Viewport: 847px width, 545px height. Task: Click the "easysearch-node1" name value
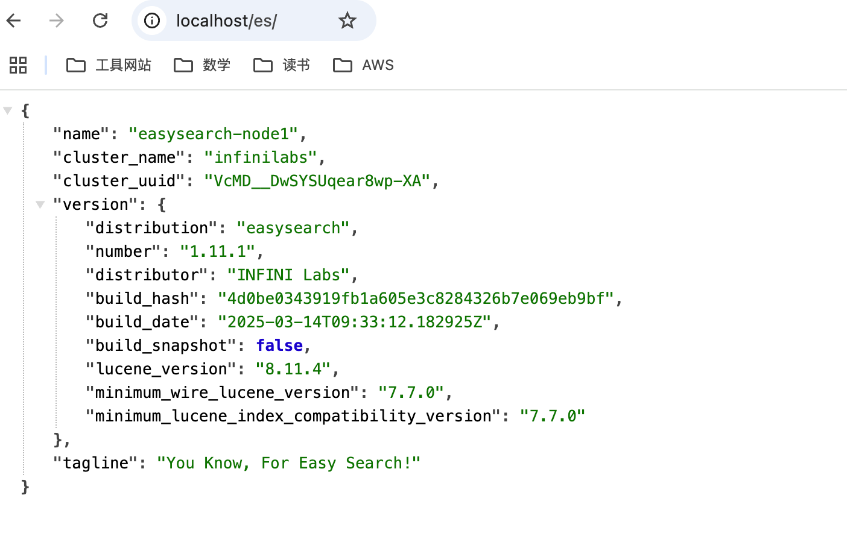[214, 134]
